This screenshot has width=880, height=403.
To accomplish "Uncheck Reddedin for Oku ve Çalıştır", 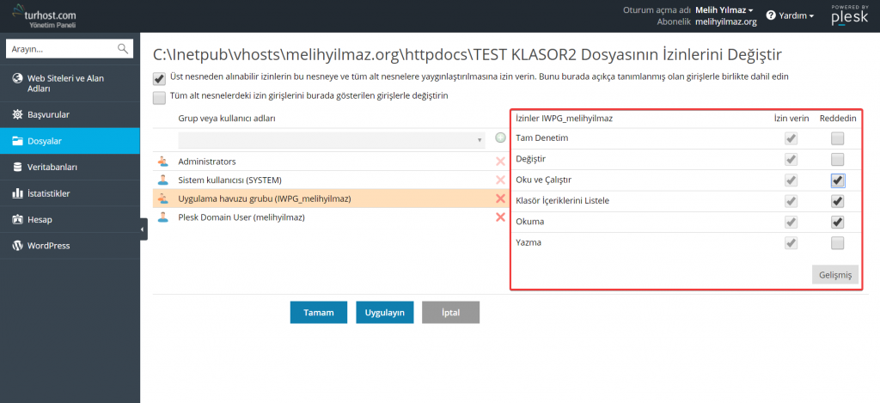I will click(837, 180).
